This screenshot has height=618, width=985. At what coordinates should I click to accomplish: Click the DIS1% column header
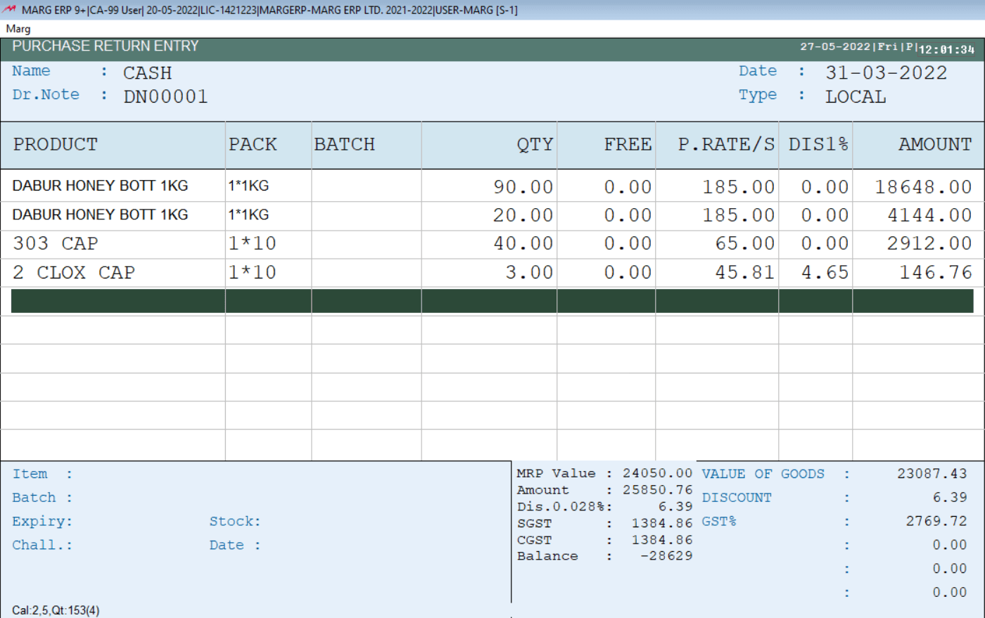(x=818, y=144)
